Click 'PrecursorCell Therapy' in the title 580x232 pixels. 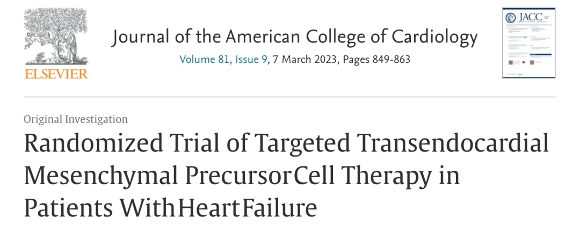point(311,176)
